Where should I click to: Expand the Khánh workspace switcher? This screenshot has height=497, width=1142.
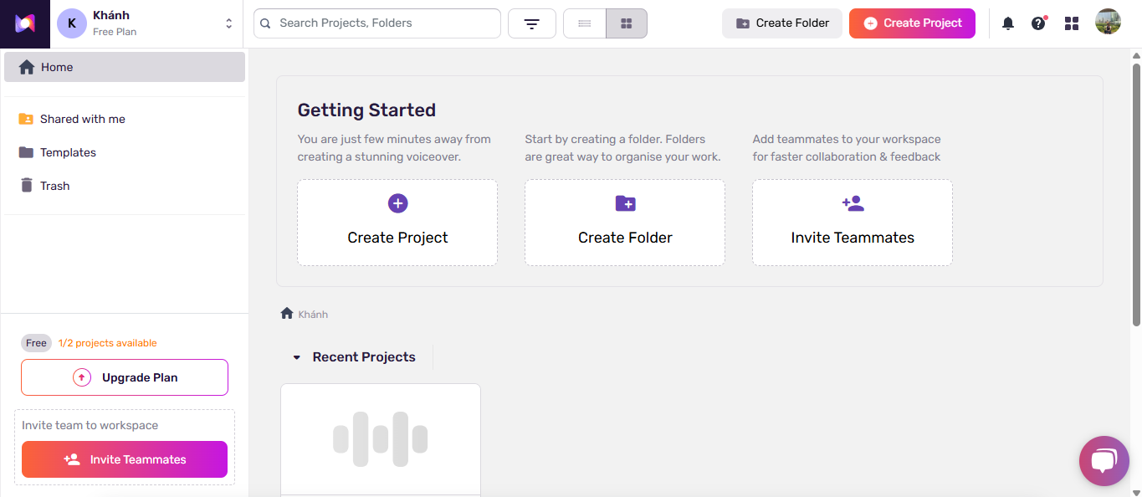tap(228, 23)
